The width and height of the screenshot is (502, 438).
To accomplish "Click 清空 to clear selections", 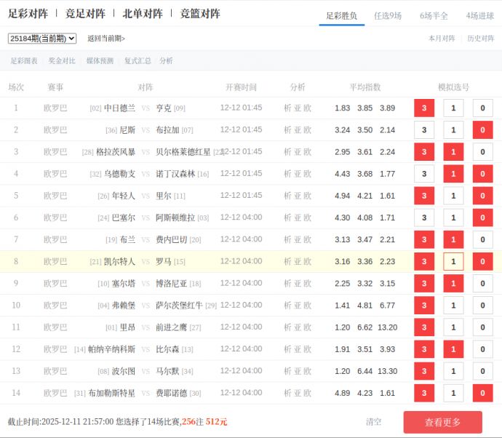I will (373, 422).
